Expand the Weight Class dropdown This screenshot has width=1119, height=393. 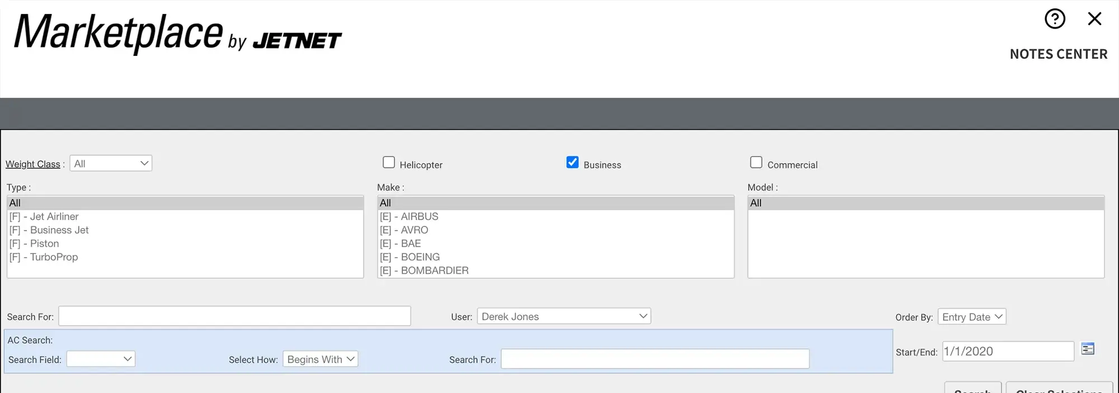[x=111, y=163]
